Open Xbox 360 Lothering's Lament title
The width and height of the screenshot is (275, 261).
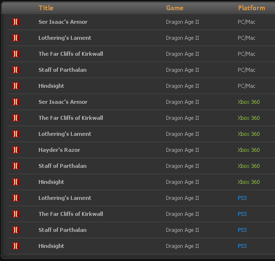[65, 134]
